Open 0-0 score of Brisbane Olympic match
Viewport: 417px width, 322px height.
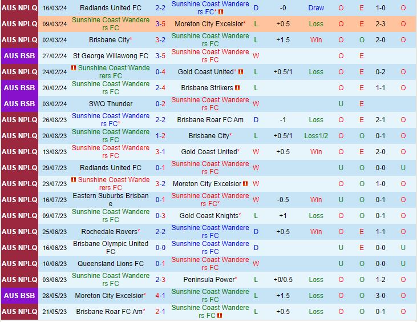(x=160, y=247)
